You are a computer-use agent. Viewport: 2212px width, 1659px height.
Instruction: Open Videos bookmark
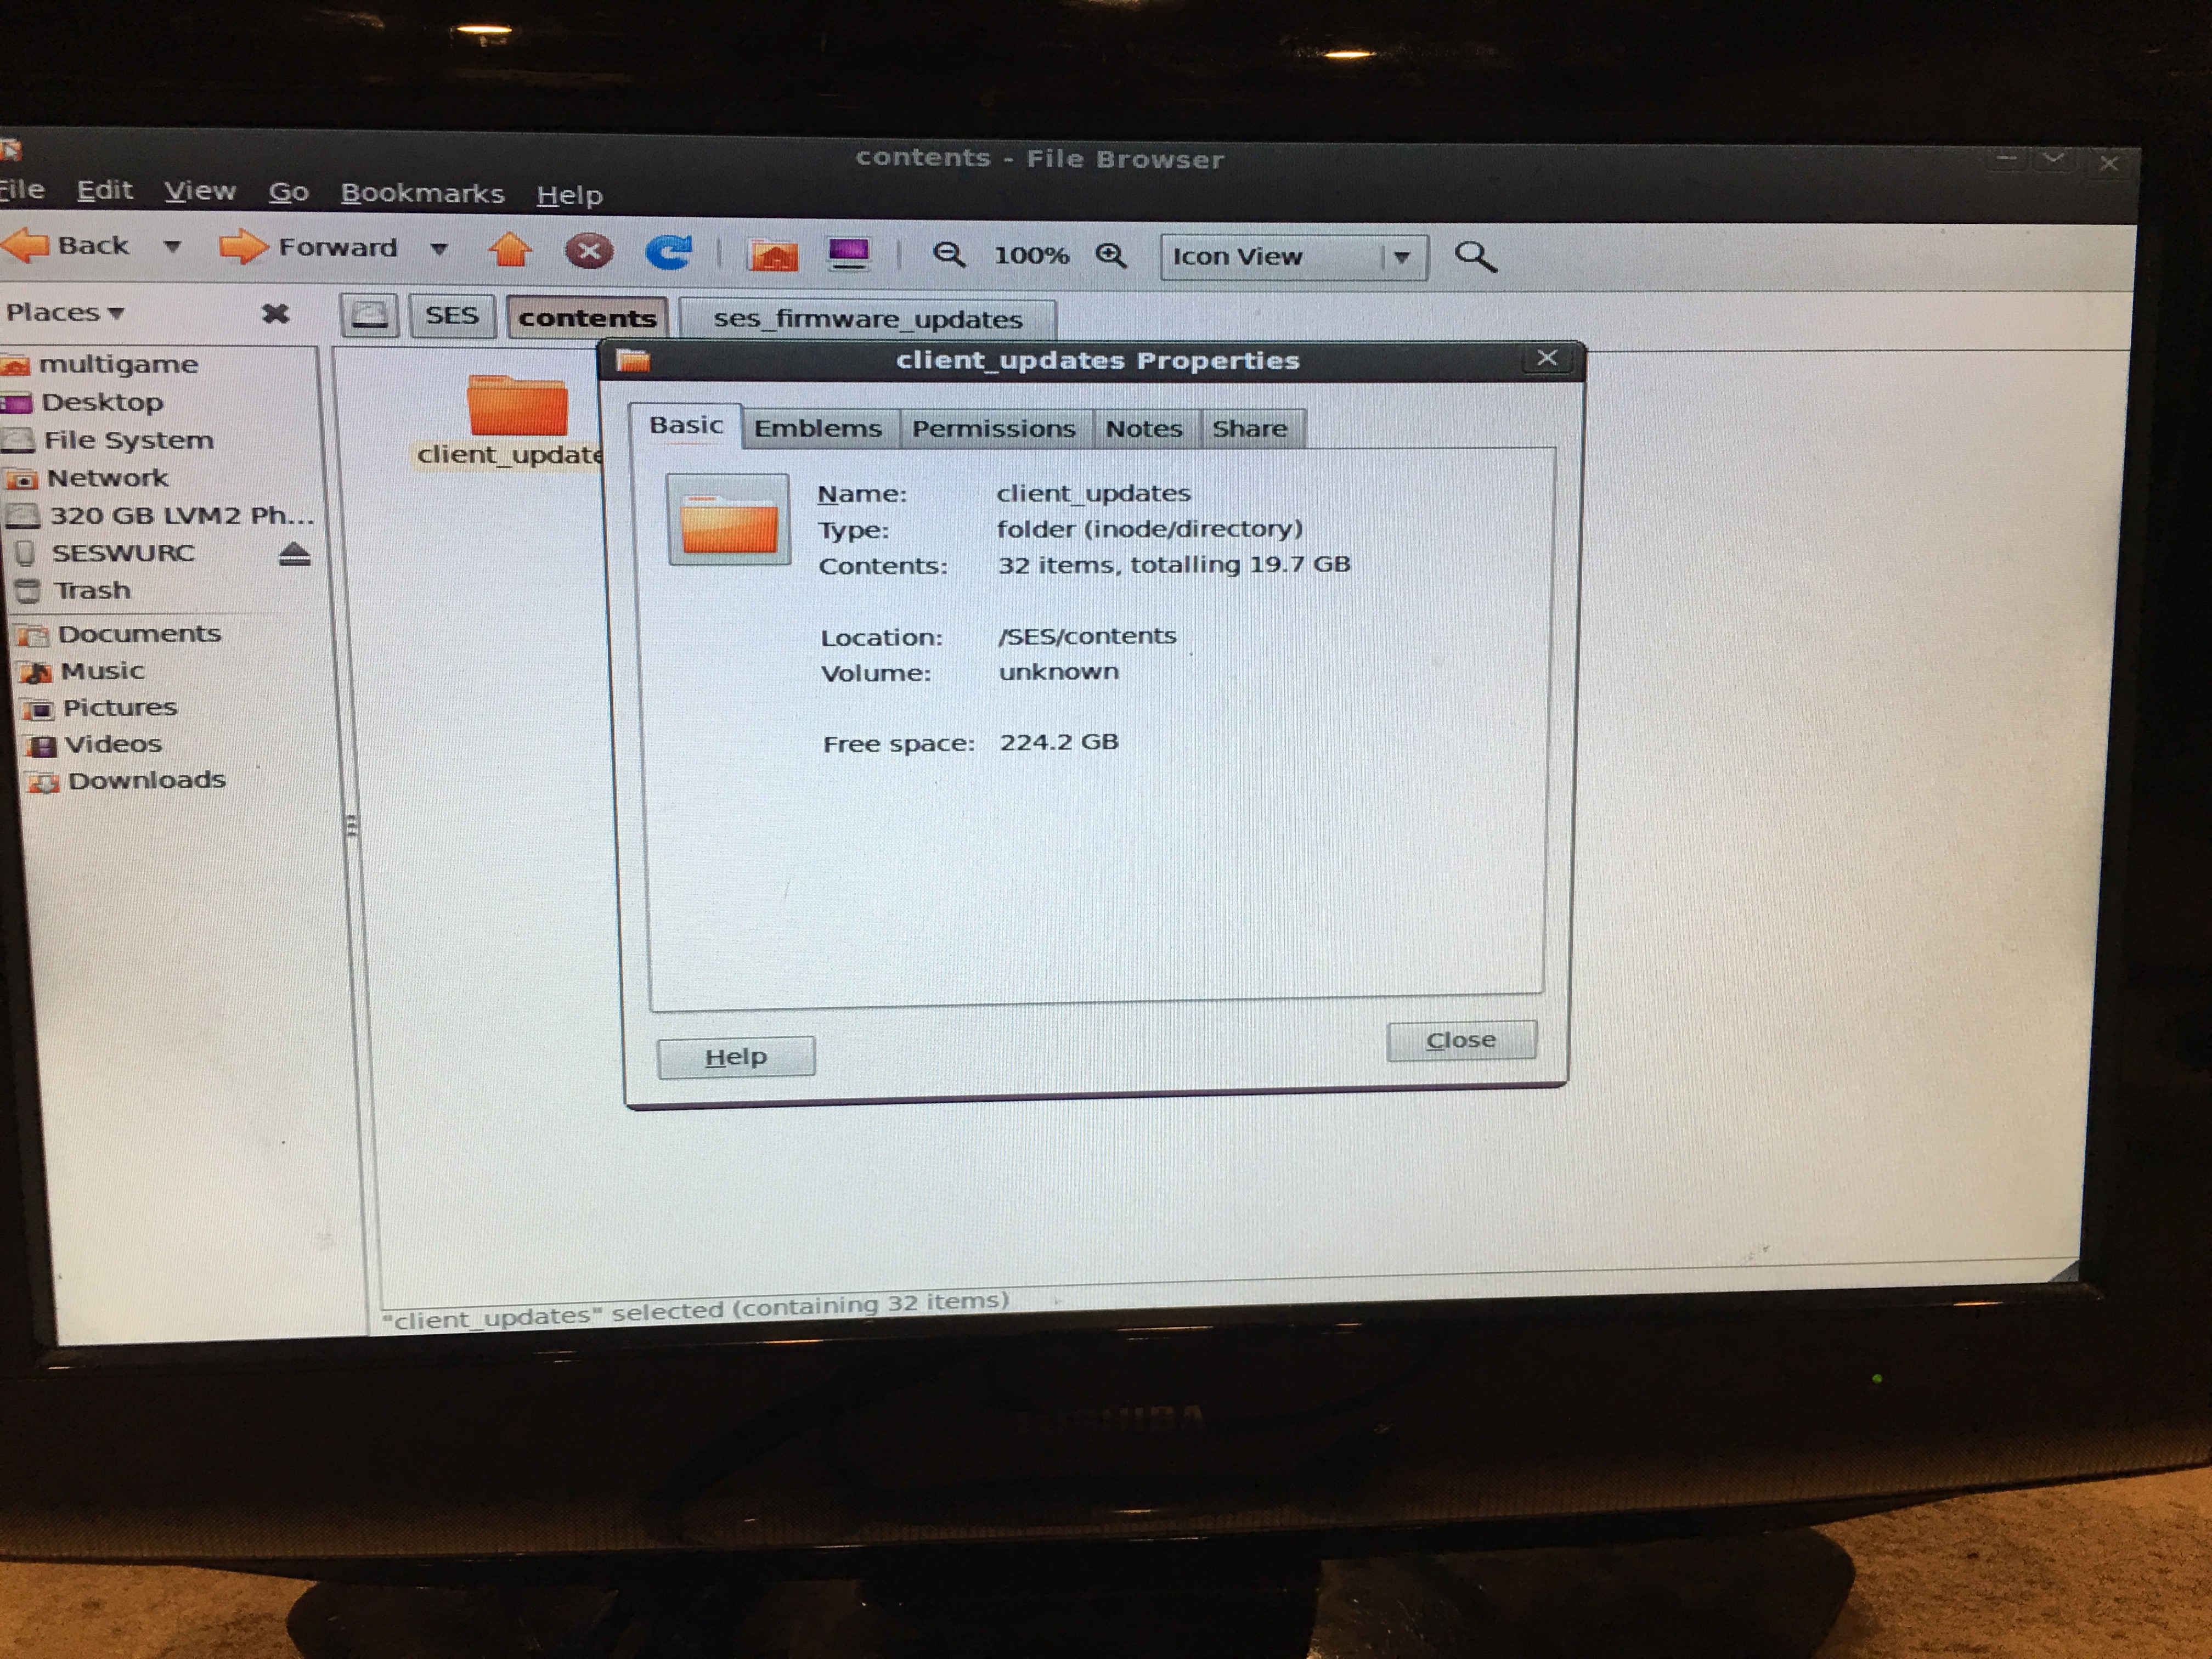pyautogui.click(x=94, y=744)
